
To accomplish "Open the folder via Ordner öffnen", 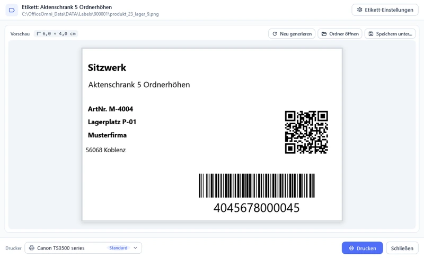I will tap(340, 34).
